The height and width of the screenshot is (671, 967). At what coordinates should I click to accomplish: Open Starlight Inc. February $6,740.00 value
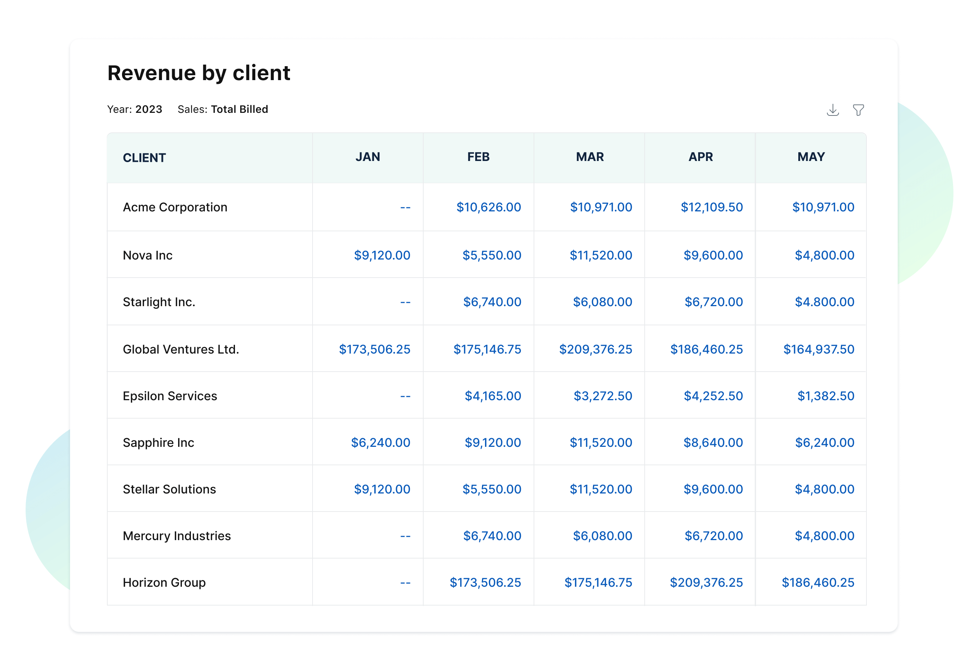tap(492, 302)
